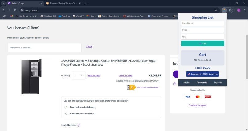Open the apps grid bookmark icon
This screenshot has height=131, width=248.
coord(4,16)
